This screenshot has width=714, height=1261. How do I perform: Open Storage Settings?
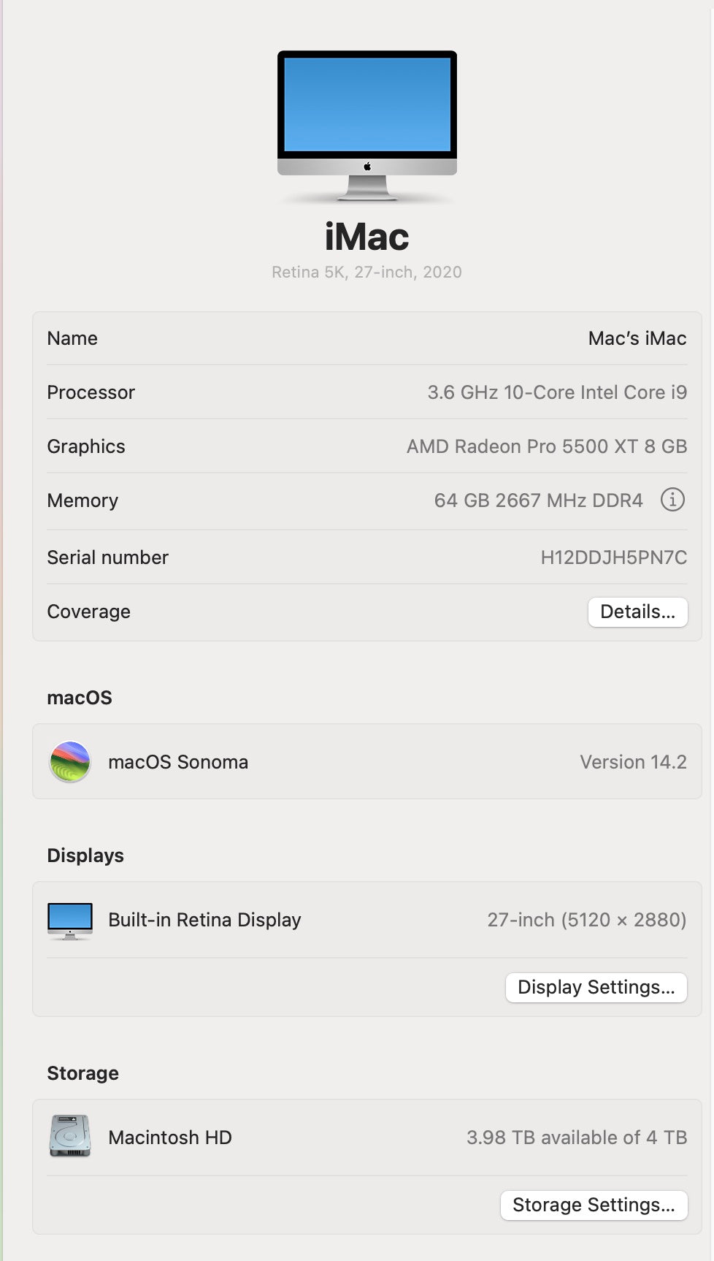(x=594, y=1205)
